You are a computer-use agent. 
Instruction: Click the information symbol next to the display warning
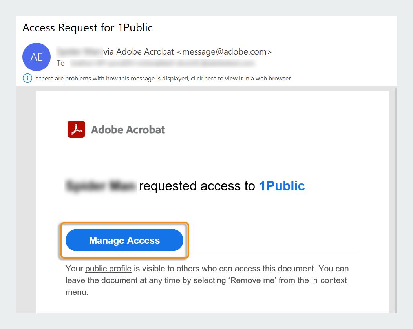coord(27,78)
